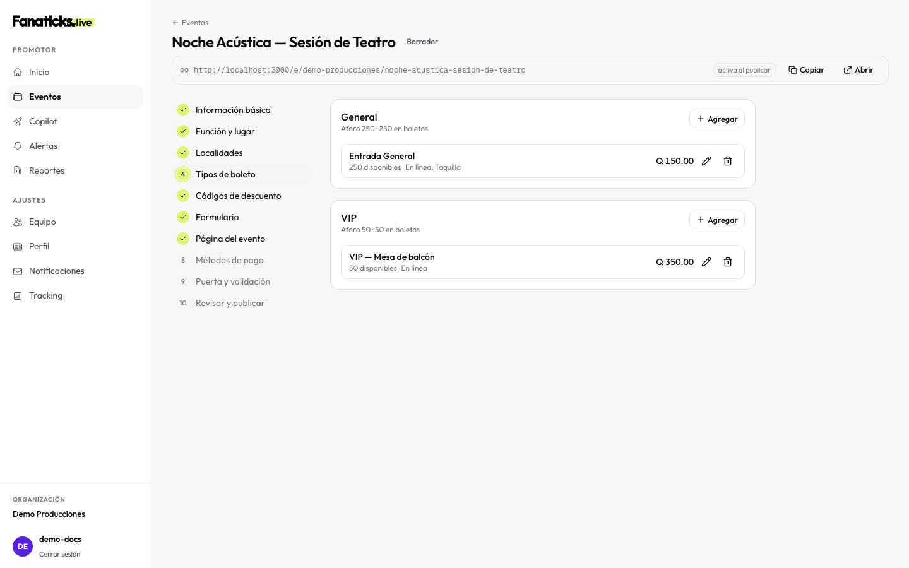Edit the VIP Mesa de balcón ticket
This screenshot has height=568, width=909.
click(706, 262)
